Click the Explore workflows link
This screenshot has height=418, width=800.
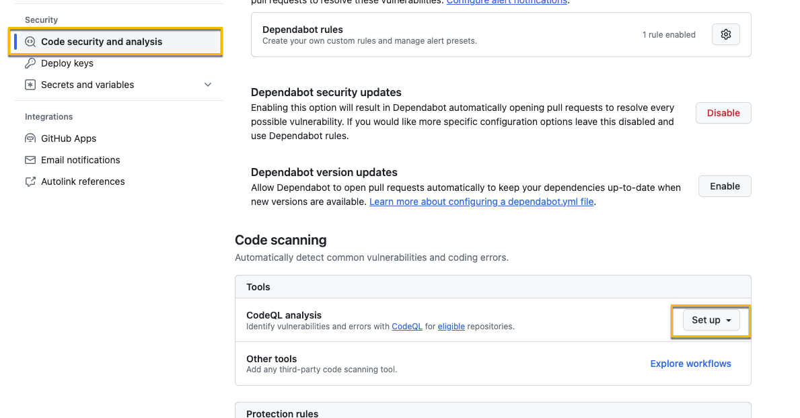690,364
